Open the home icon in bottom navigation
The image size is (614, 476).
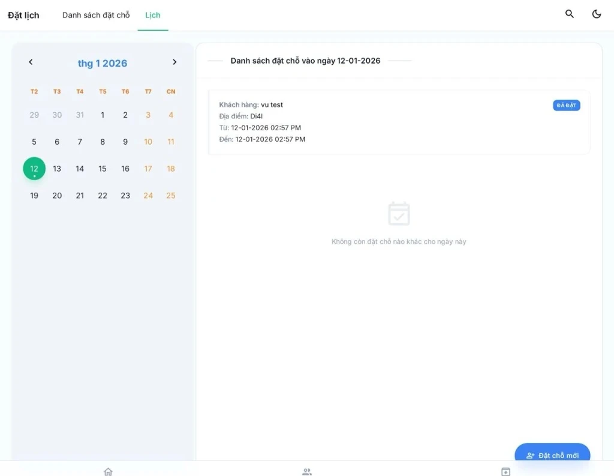108,471
